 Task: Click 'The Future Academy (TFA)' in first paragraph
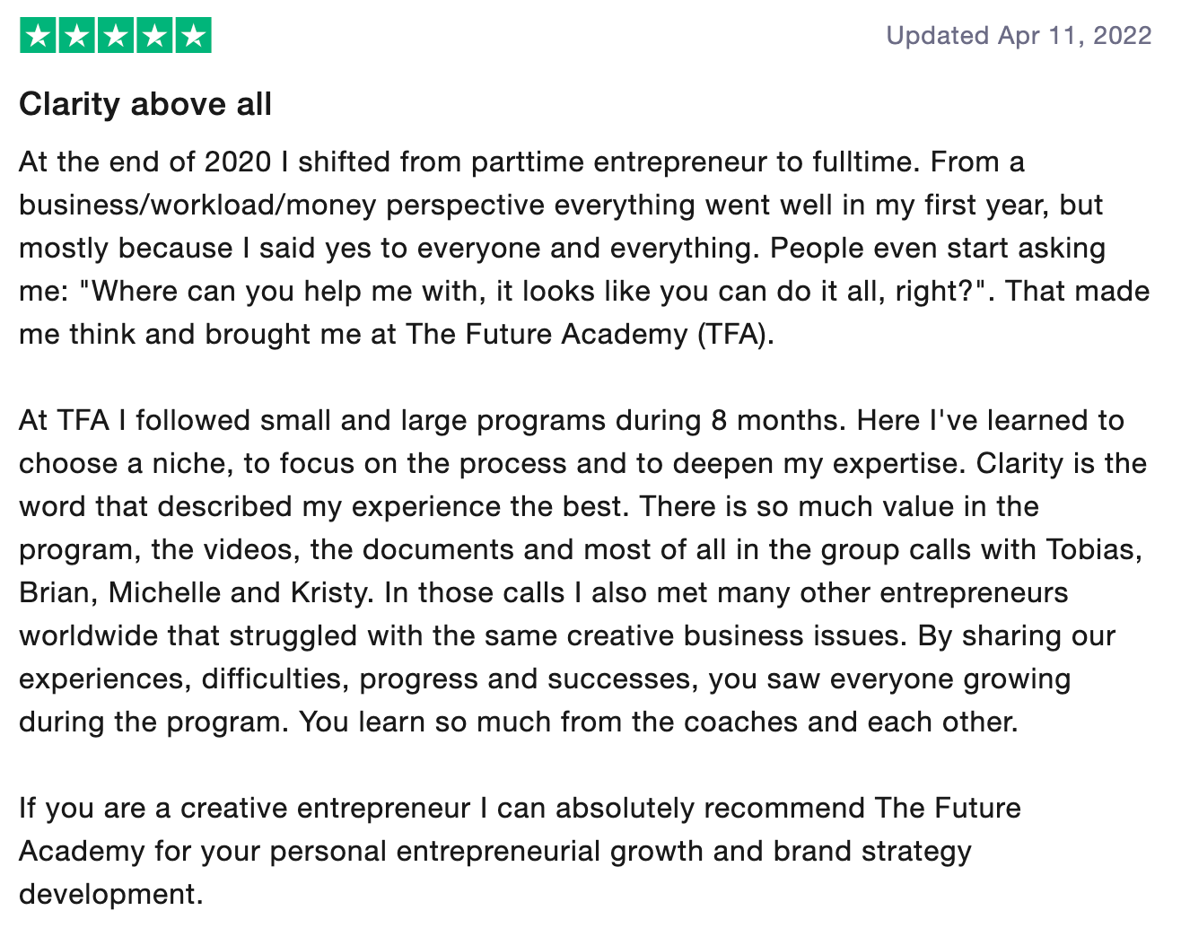pos(590,335)
